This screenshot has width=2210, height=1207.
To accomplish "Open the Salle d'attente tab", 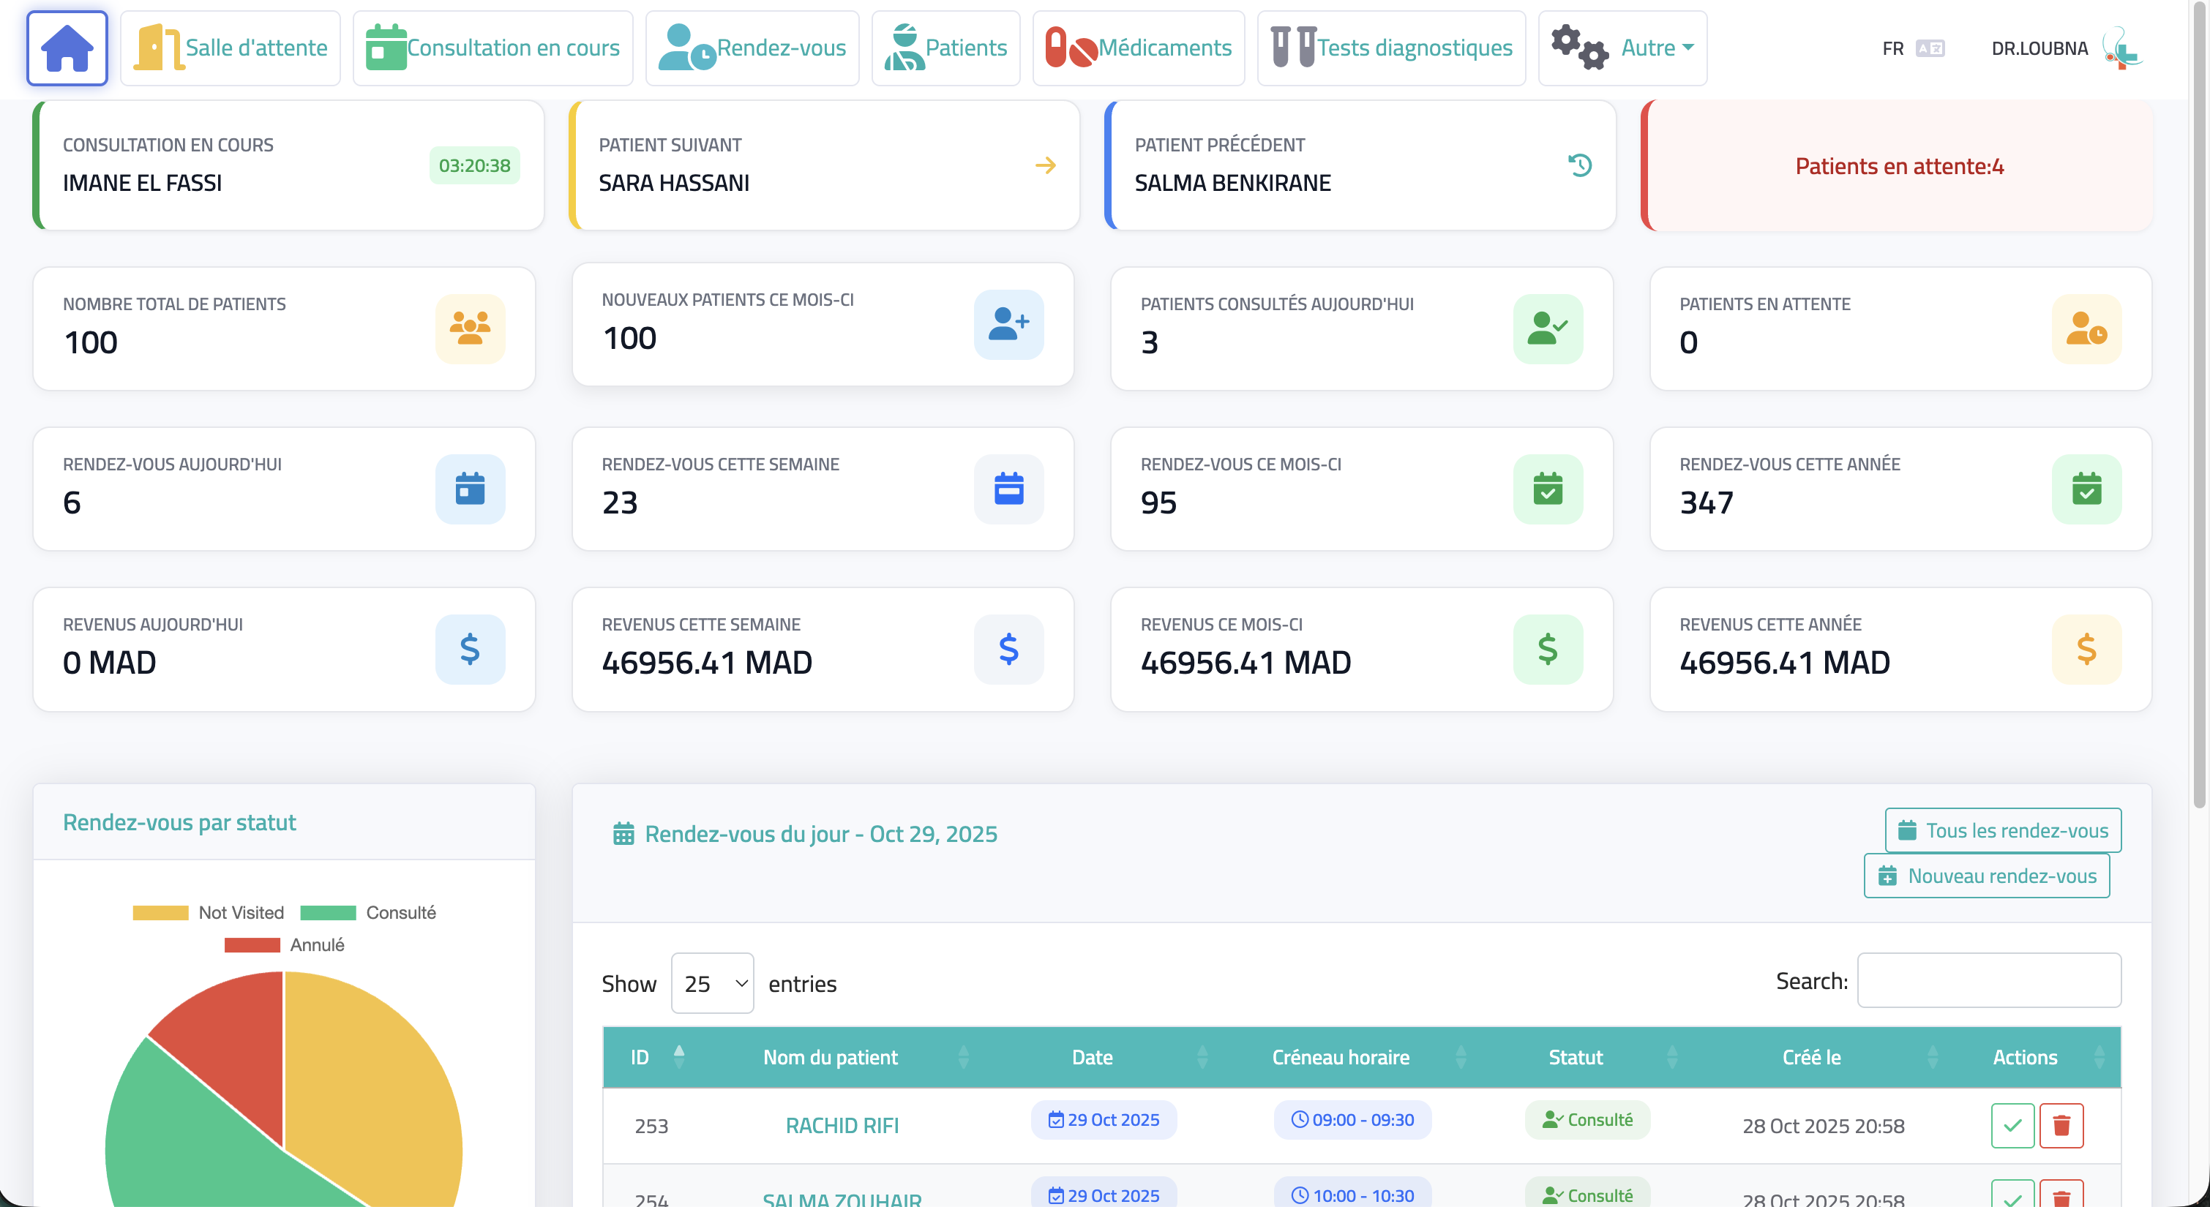I will (x=231, y=48).
